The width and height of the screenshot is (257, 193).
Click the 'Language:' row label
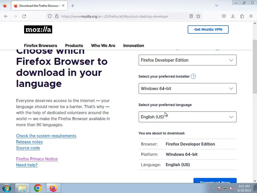pyautogui.click(x=151, y=165)
